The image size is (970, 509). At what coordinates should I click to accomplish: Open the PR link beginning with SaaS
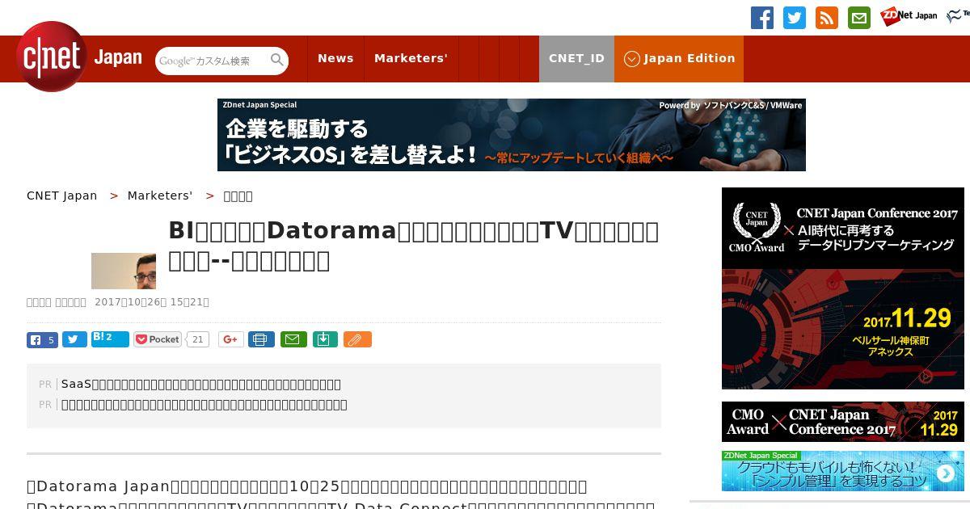pos(201,384)
